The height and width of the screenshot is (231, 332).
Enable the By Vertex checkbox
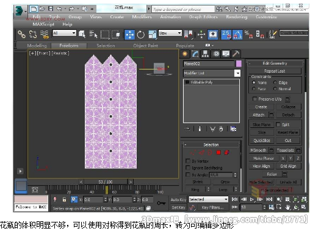click(x=187, y=161)
